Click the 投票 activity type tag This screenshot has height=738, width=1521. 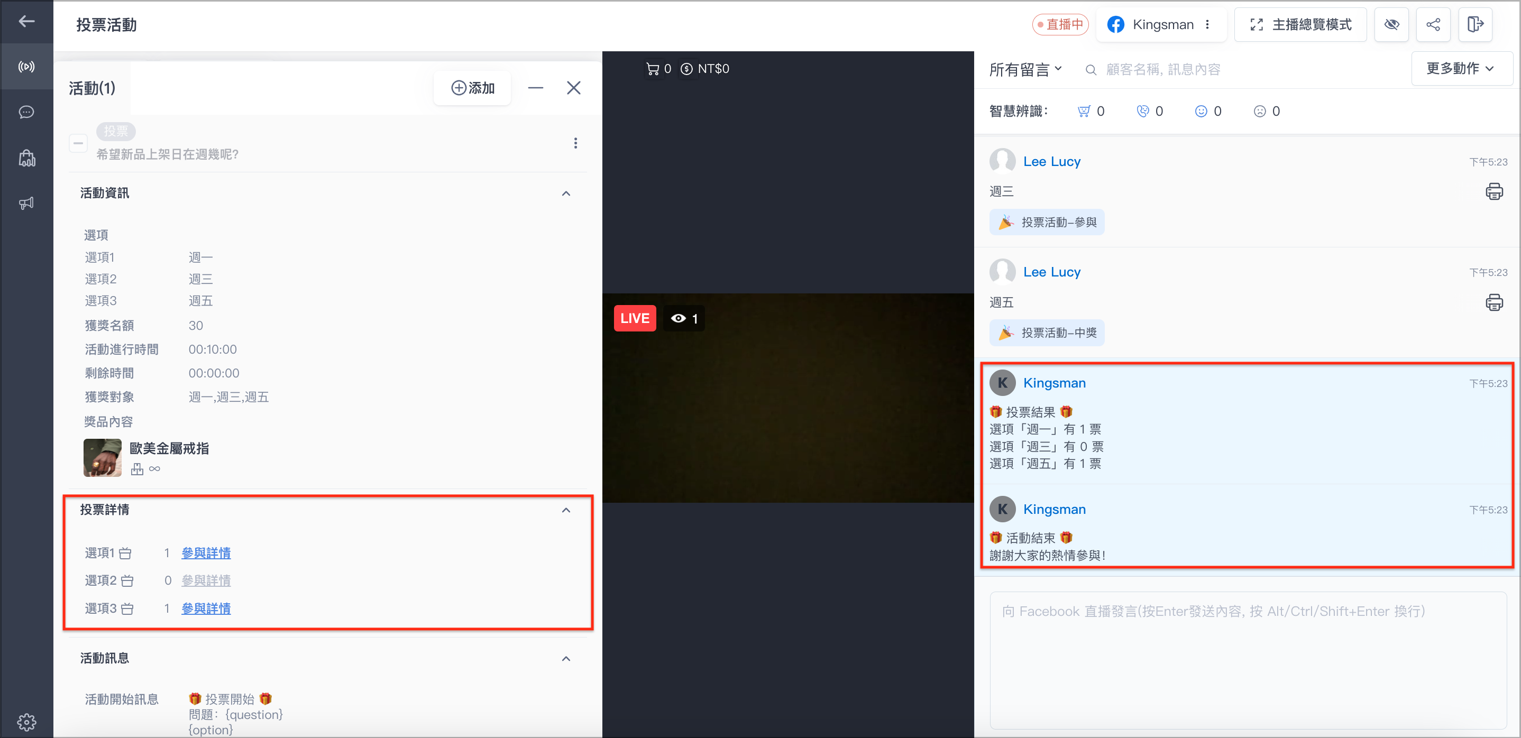tap(116, 132)
